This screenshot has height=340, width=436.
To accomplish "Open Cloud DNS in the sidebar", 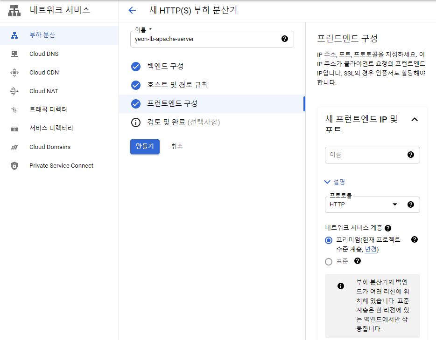I will 59,54.
